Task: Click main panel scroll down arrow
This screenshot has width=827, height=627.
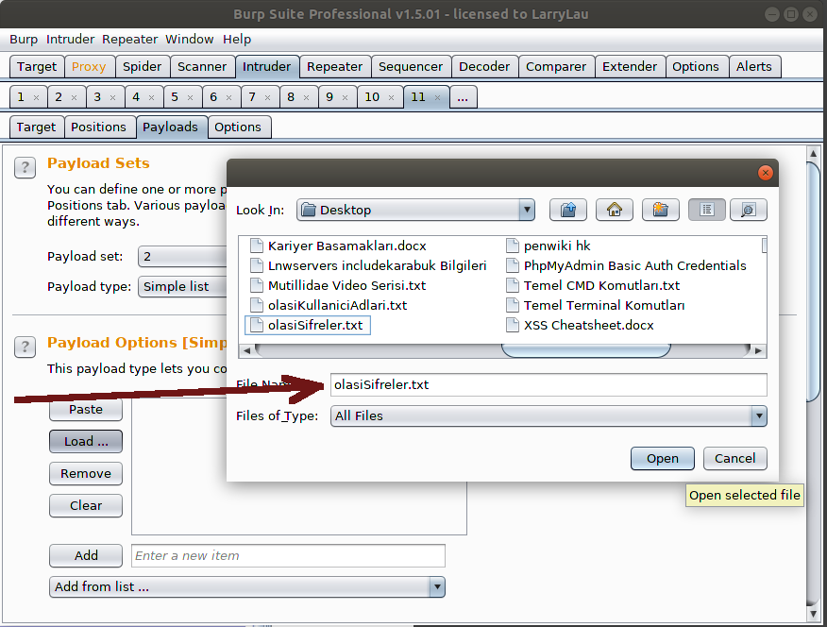Action: click(x=813, y=614)
